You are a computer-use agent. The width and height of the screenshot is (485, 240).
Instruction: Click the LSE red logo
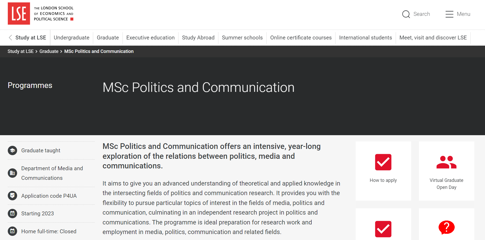[x=19, y=13]
